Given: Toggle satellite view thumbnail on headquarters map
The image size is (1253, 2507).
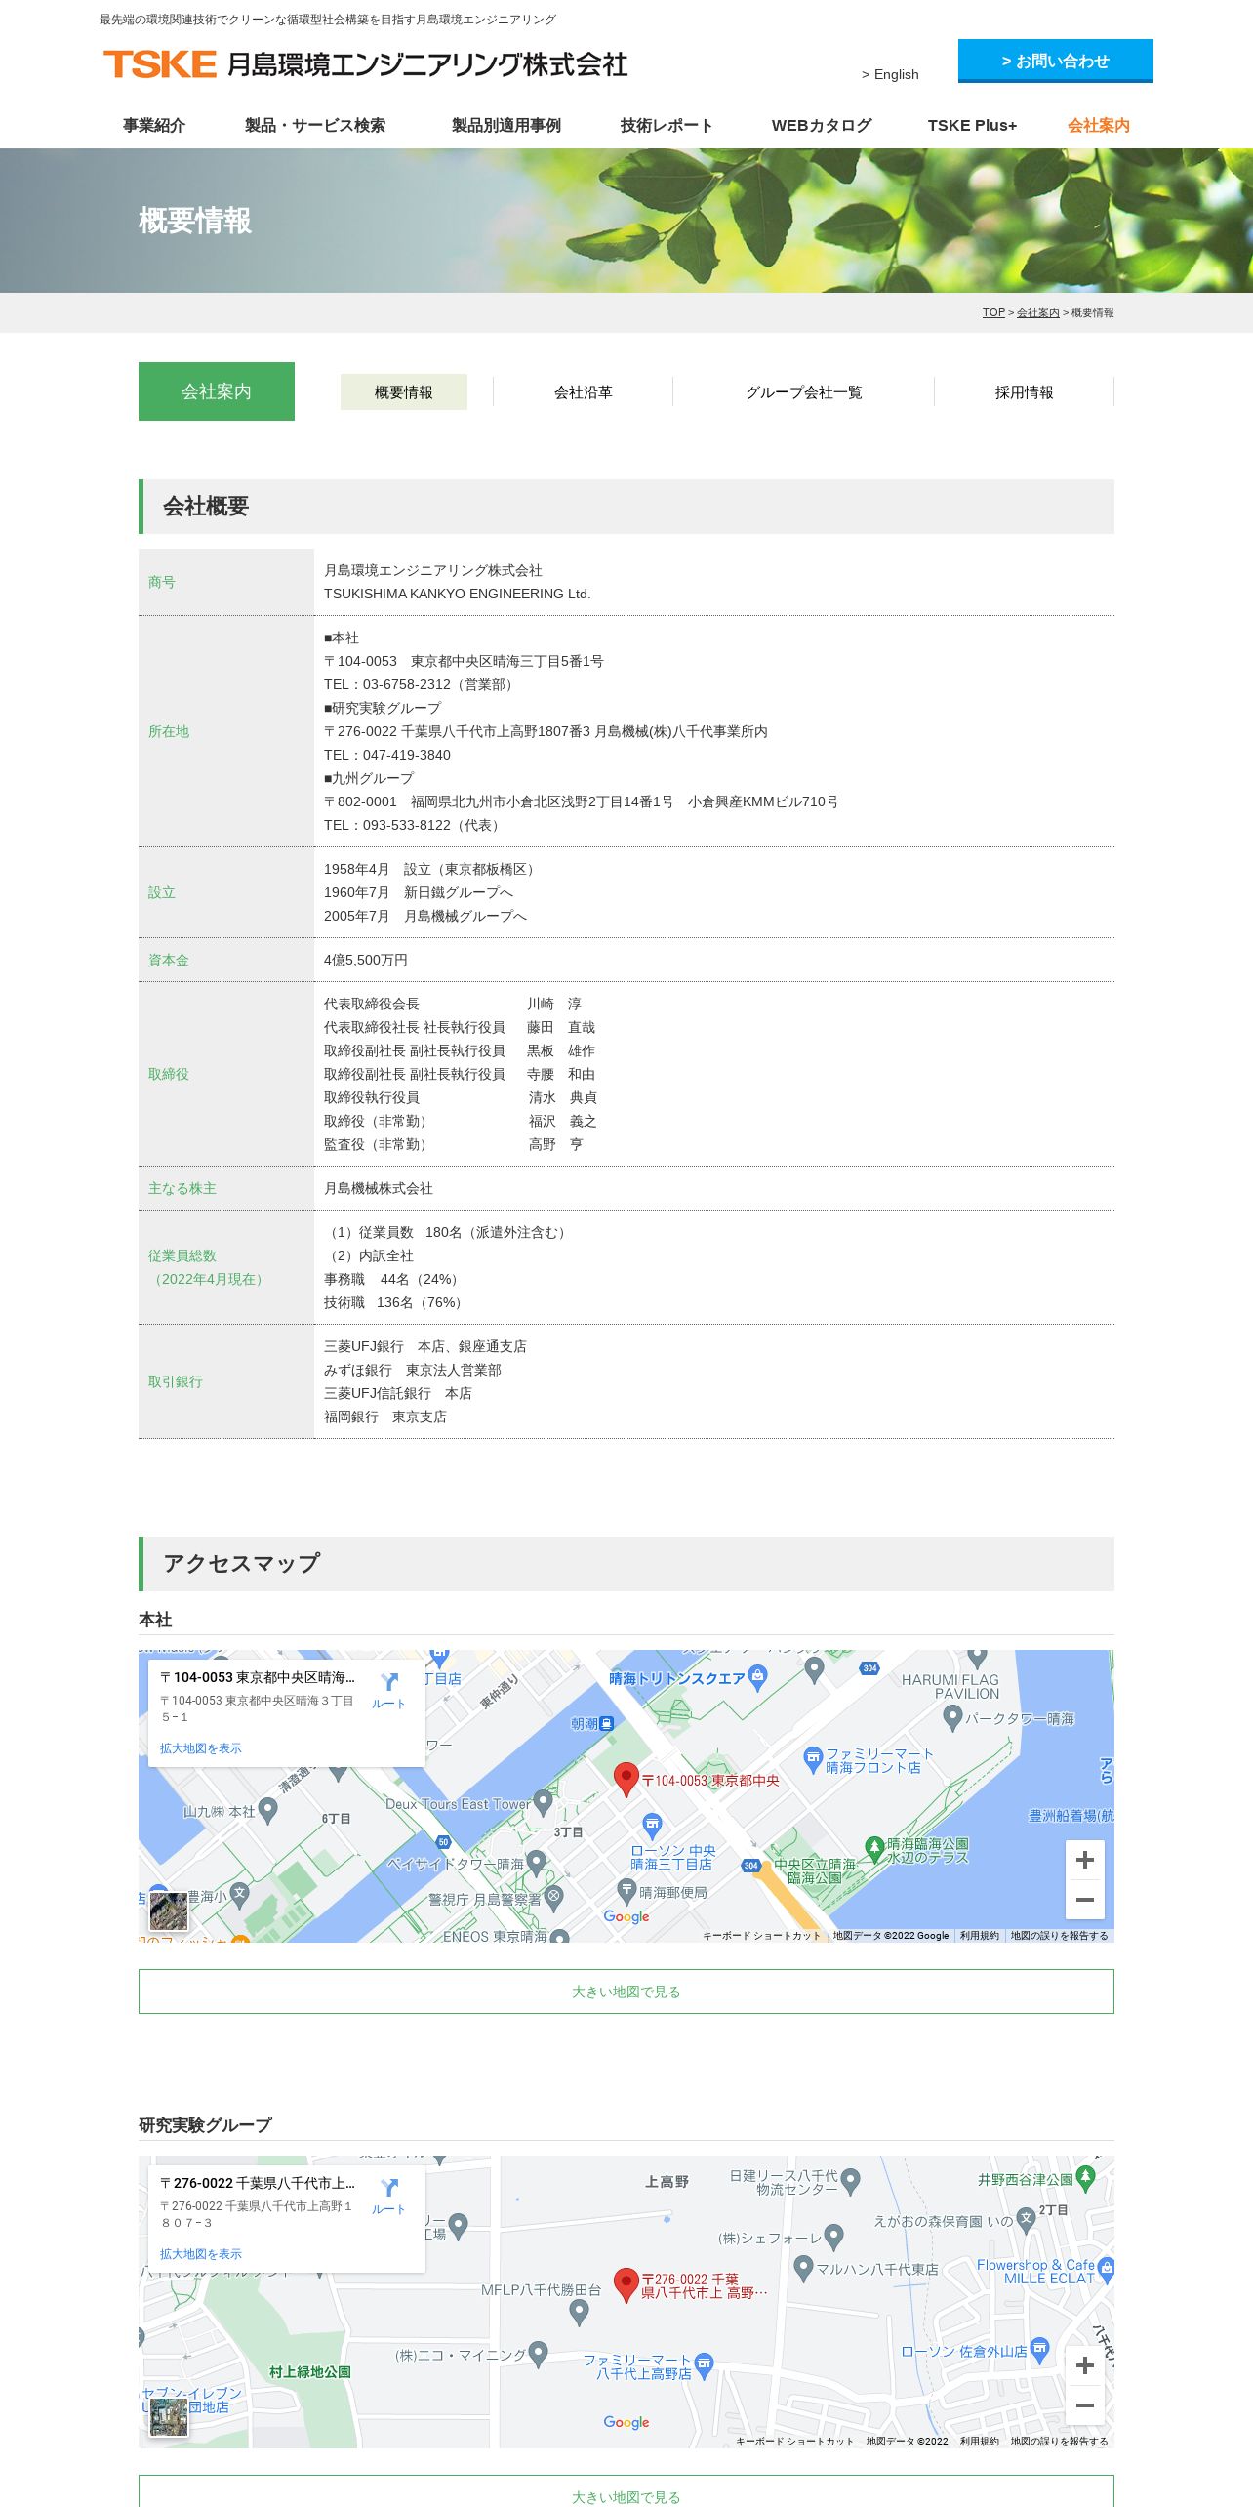Looking at the screenshot, I should (x=168, y=1911).
